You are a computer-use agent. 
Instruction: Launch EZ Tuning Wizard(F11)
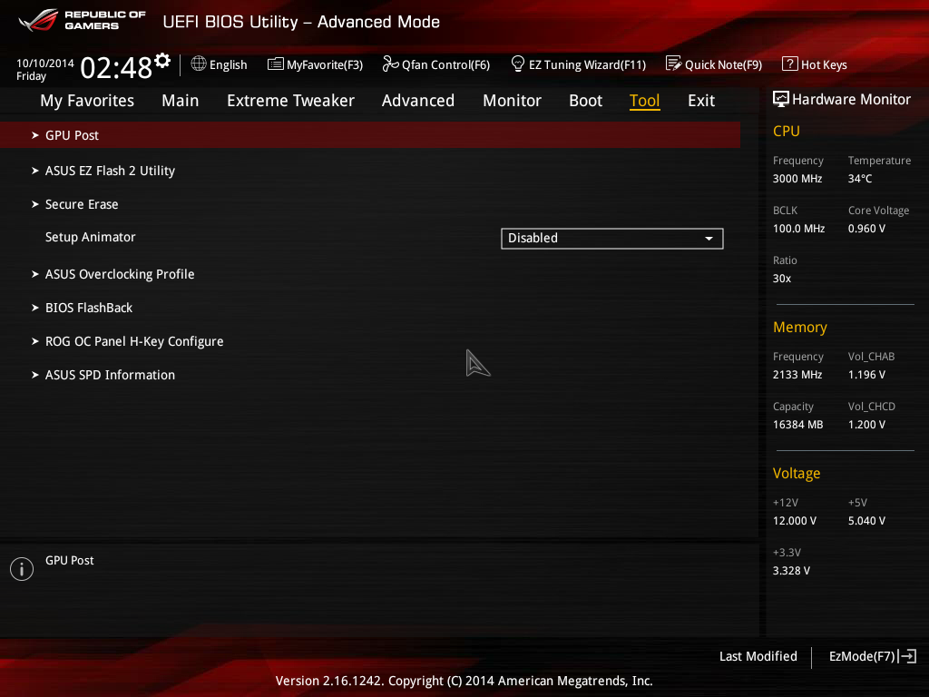578,64
